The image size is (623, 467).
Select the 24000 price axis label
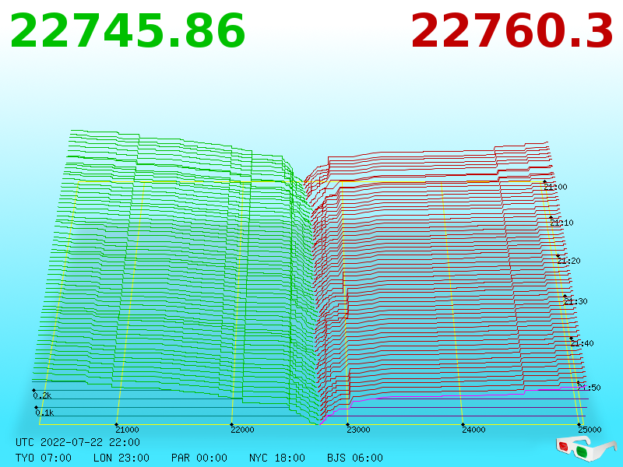473,430
